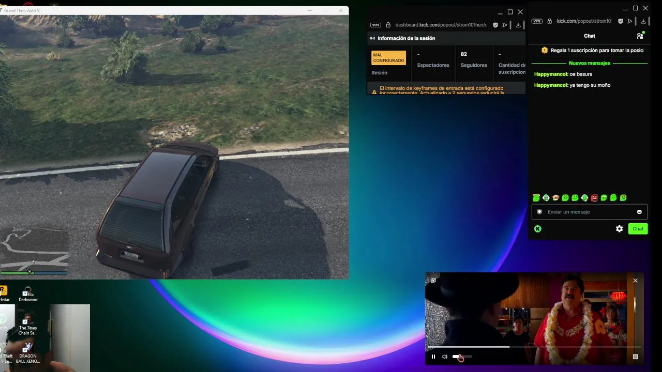The width and height of the screenshot is (662, 372).
Task: Click the 'ya tengo su moño' message text
Action: point(590,85)
